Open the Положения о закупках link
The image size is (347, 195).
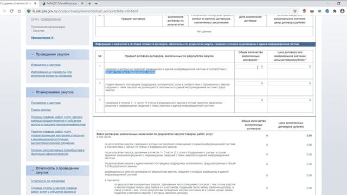(46, 103)
